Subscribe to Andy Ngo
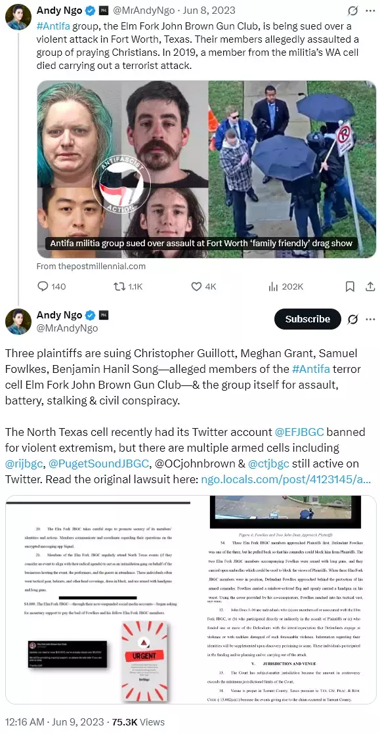 307,319
